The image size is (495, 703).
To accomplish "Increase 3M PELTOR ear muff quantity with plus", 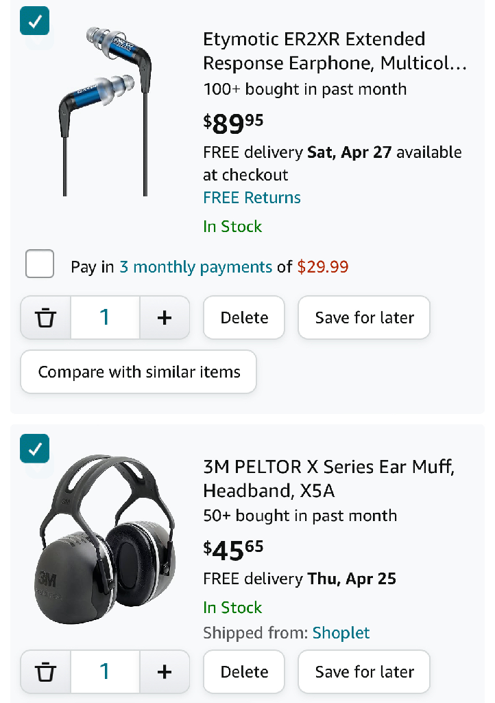I will [x=165, y=671].
